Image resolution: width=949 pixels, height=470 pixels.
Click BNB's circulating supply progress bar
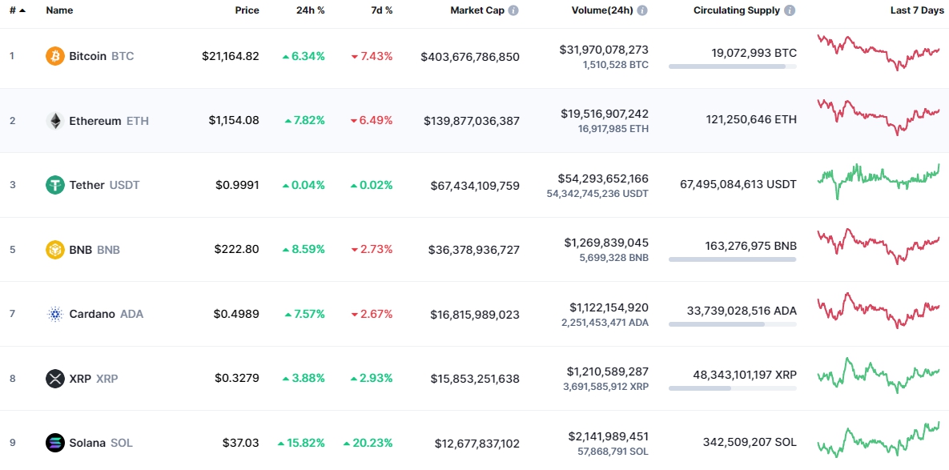[732, 259]
